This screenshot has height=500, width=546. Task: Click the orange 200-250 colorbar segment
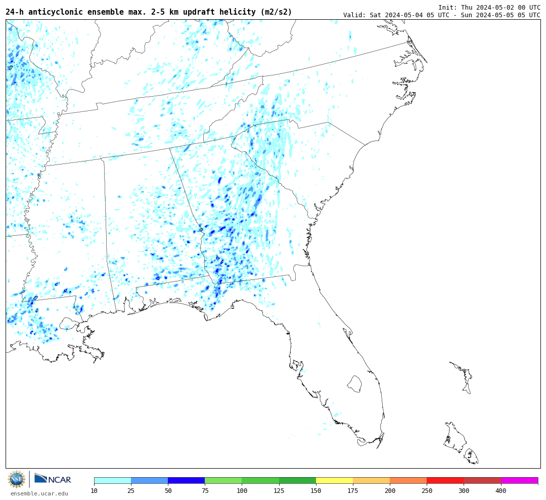(408, 480)
